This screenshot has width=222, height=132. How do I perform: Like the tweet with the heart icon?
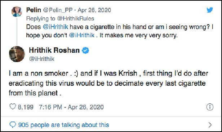pyautogui.click(x=13, y=107)
